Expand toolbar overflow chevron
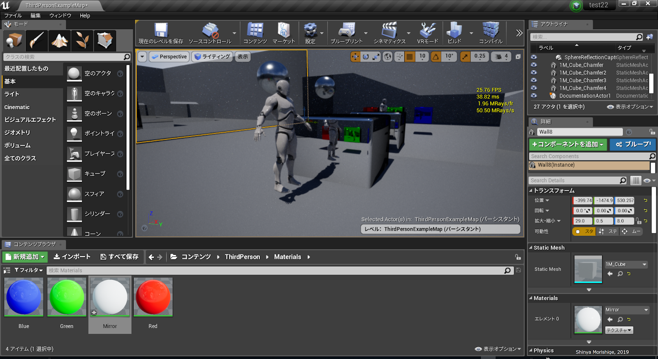 pos(519,33)
